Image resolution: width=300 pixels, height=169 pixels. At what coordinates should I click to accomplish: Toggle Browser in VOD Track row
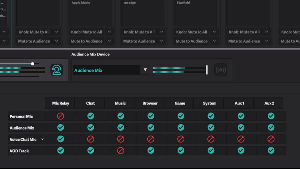[151, 151]
